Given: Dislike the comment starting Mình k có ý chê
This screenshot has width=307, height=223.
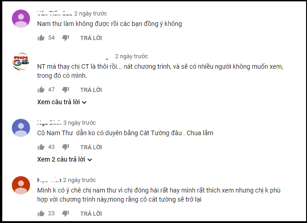Looking at the screenshot, I should [x=66, y=213].
